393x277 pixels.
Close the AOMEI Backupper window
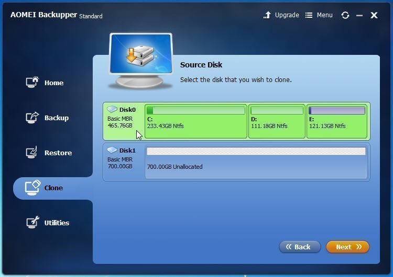pos(374,15)
